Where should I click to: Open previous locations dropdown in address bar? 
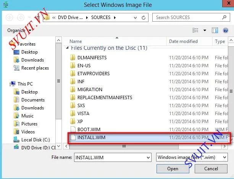[135, 18]
